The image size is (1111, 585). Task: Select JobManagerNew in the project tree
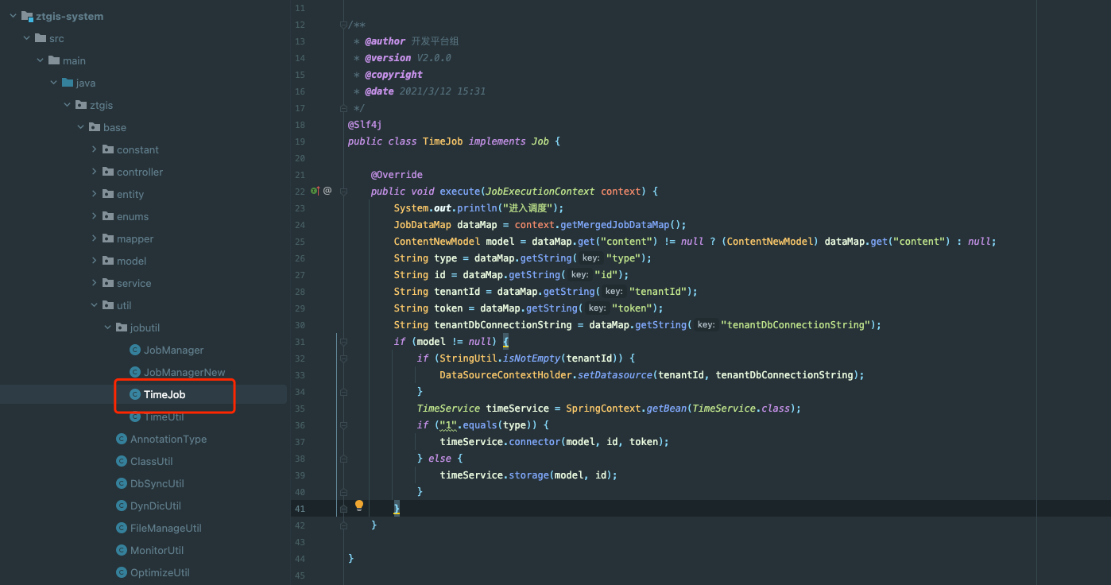point(184,373)
